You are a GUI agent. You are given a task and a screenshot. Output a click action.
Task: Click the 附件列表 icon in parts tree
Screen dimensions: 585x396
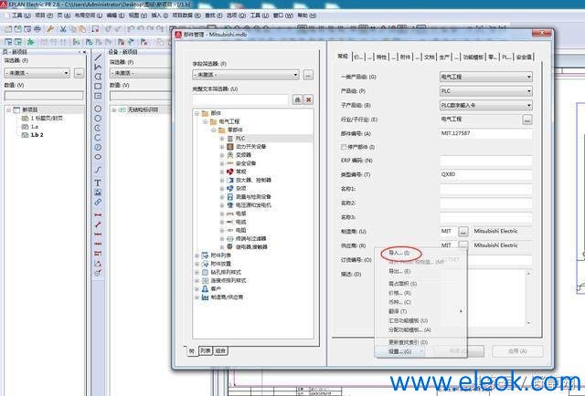pyautogui.click(x=205, y=255)
